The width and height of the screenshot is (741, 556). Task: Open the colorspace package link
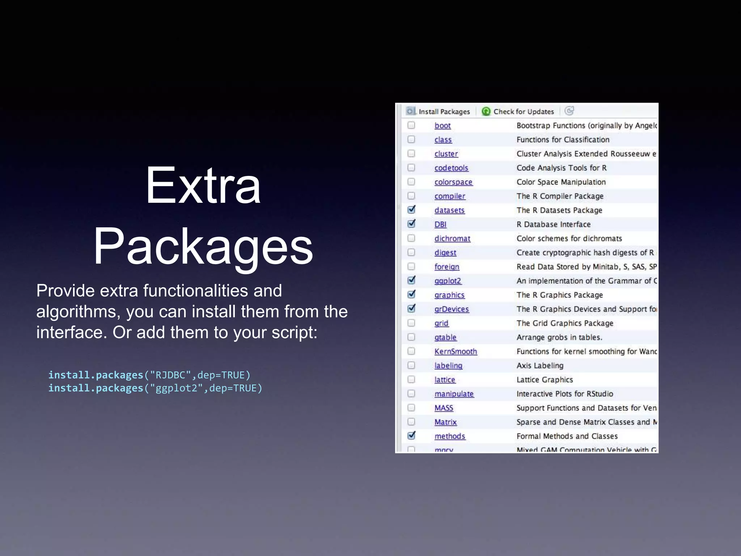click(x=453, y=182)
